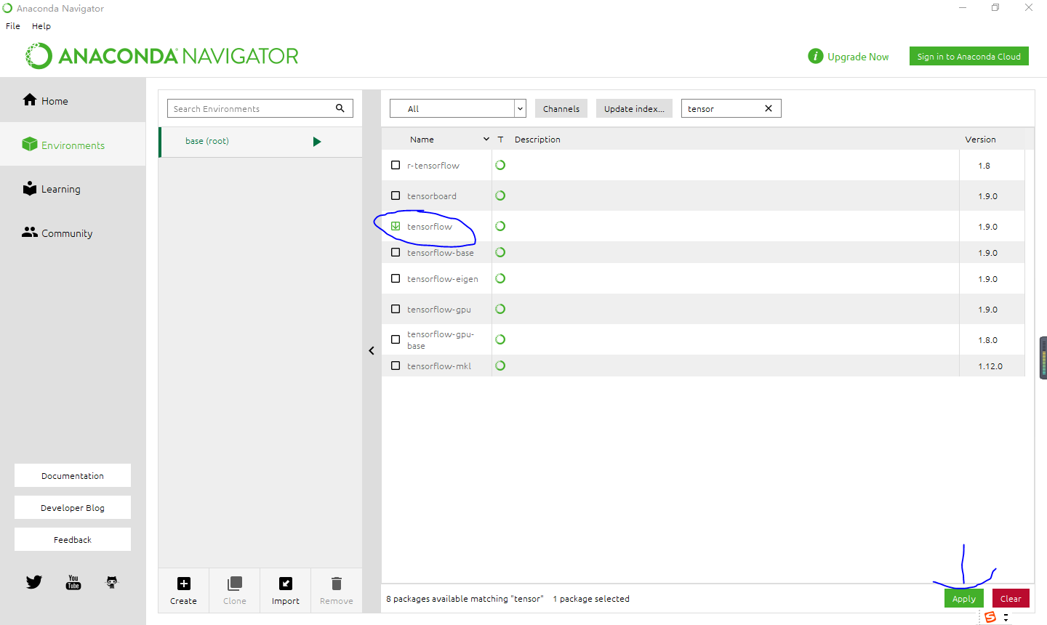Viewport: 1047px width, 625px height.
Task: Click the YouTube icon
Action: click(73, 582)
